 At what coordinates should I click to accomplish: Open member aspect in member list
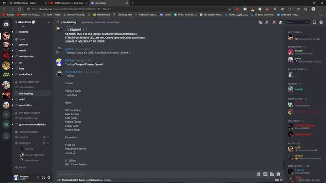305,89
